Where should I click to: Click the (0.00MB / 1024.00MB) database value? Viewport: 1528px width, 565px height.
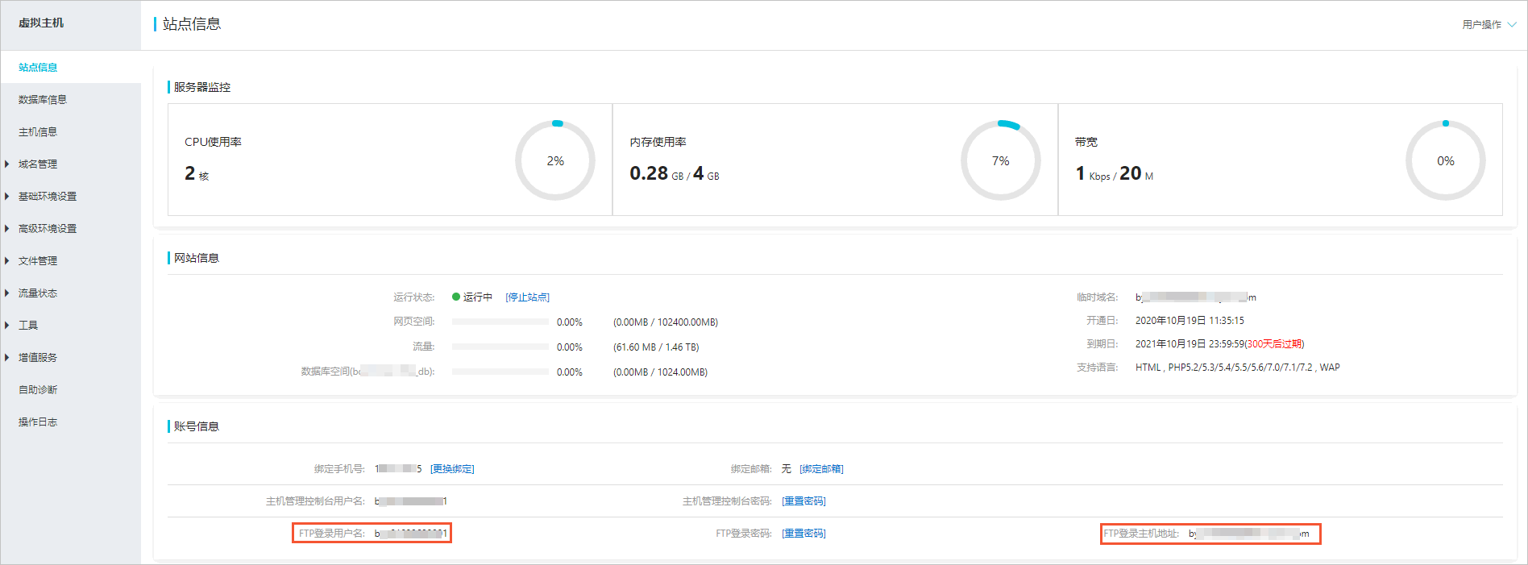(660, 372)
